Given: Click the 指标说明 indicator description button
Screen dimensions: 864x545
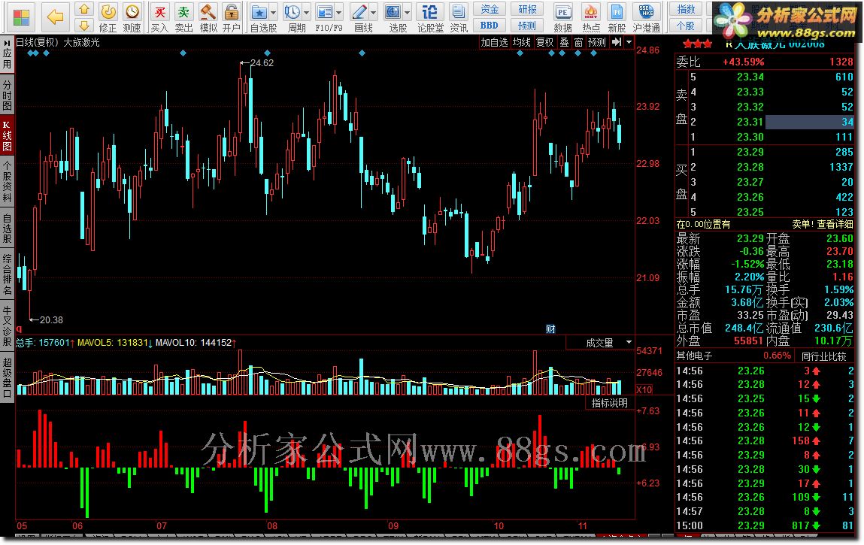Looking at the screenshot, I should tap(609, 403).
